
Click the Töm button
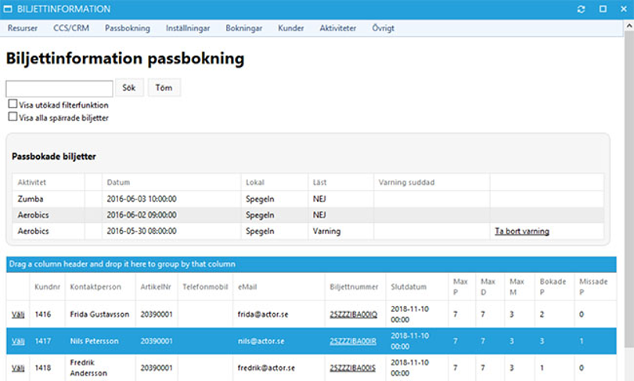(x=164, y=88)
